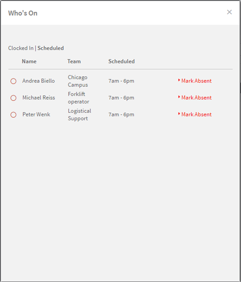Click red arrow next to Michael's Mark Absent
This screenshot has height=282, width=241.
coord(179,97)
